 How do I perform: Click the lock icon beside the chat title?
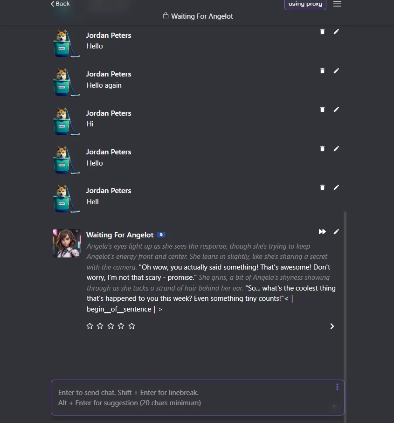[166, 15]
